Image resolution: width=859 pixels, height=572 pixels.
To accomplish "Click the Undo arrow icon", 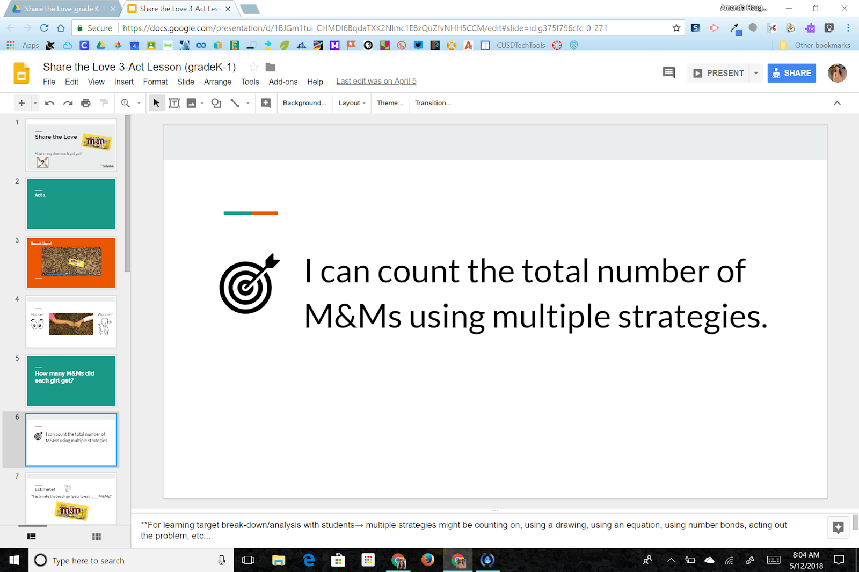I will (x=49, y=103).
